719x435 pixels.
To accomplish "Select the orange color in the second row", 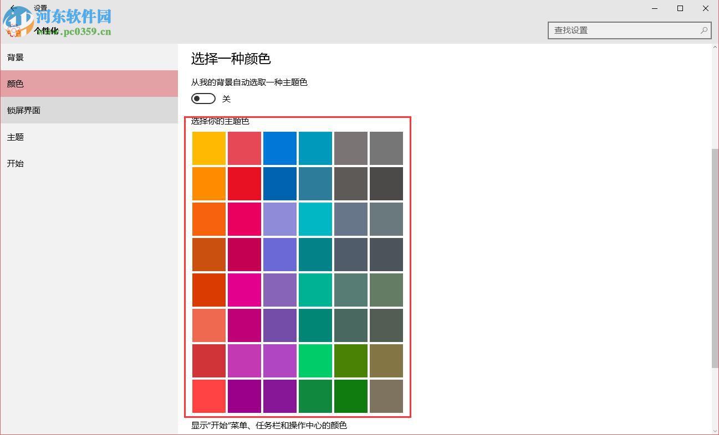I will [x=209, y=183].
